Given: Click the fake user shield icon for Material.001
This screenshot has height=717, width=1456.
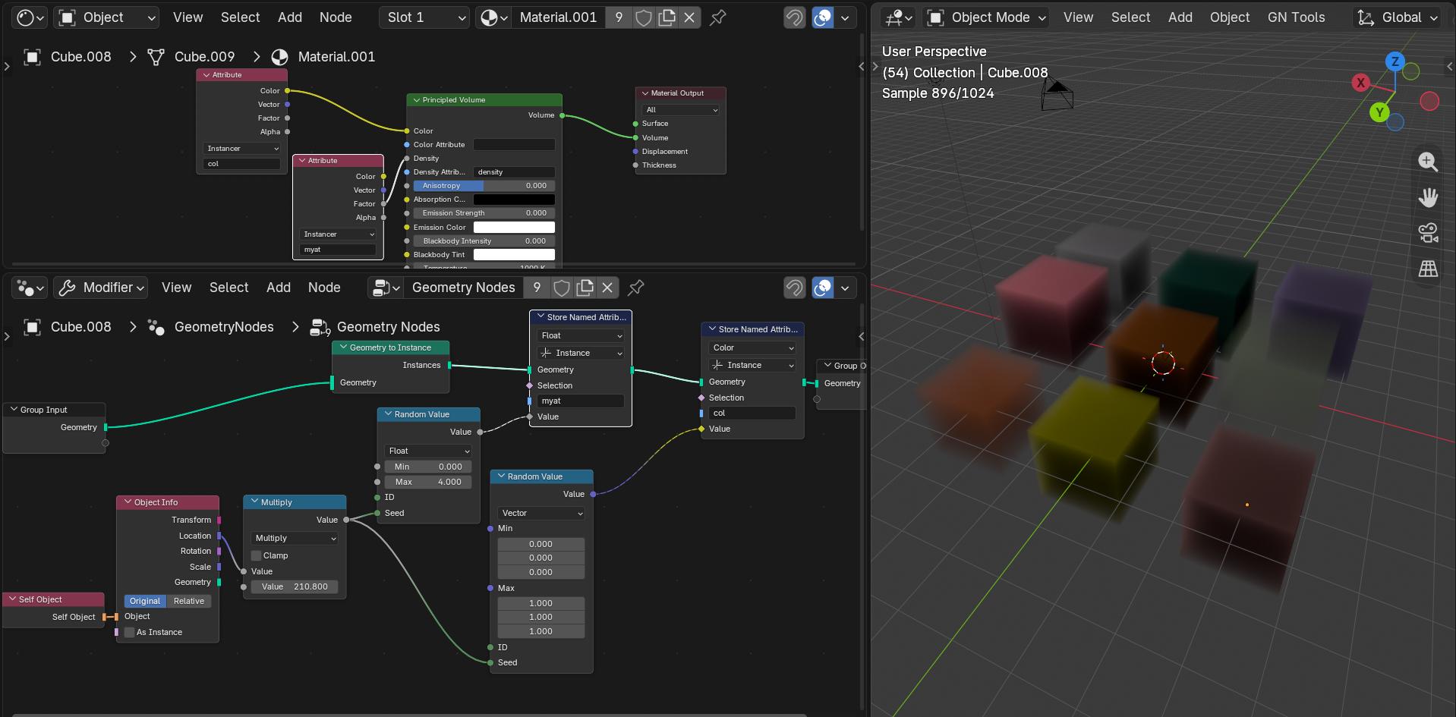Looking at the screenshot, I should (x=643, y=17).
